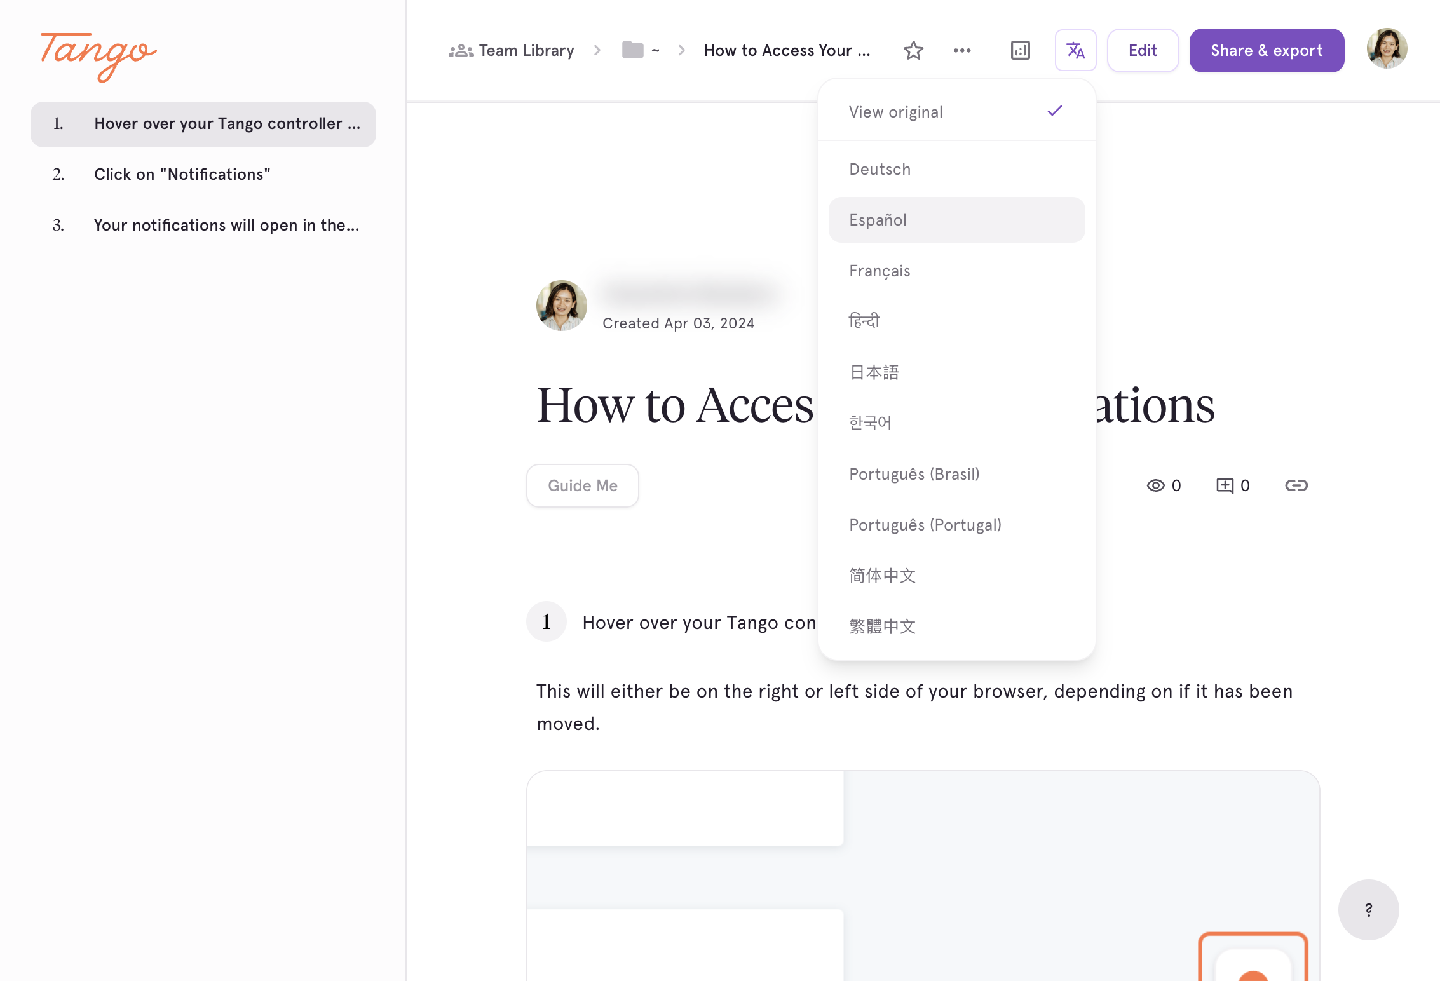Jump to step 1 Hover over Tango controller
This screenshot has width=1440, height=981.
click(203, 124)
